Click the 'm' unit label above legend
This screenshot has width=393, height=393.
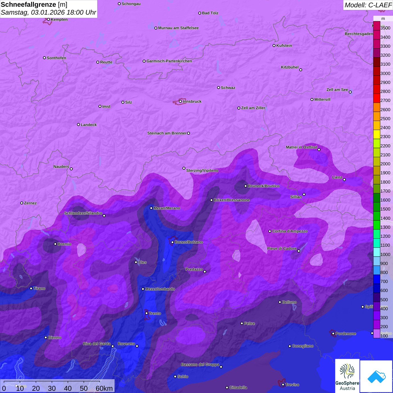pyautogui.click(x=383, y=19)
